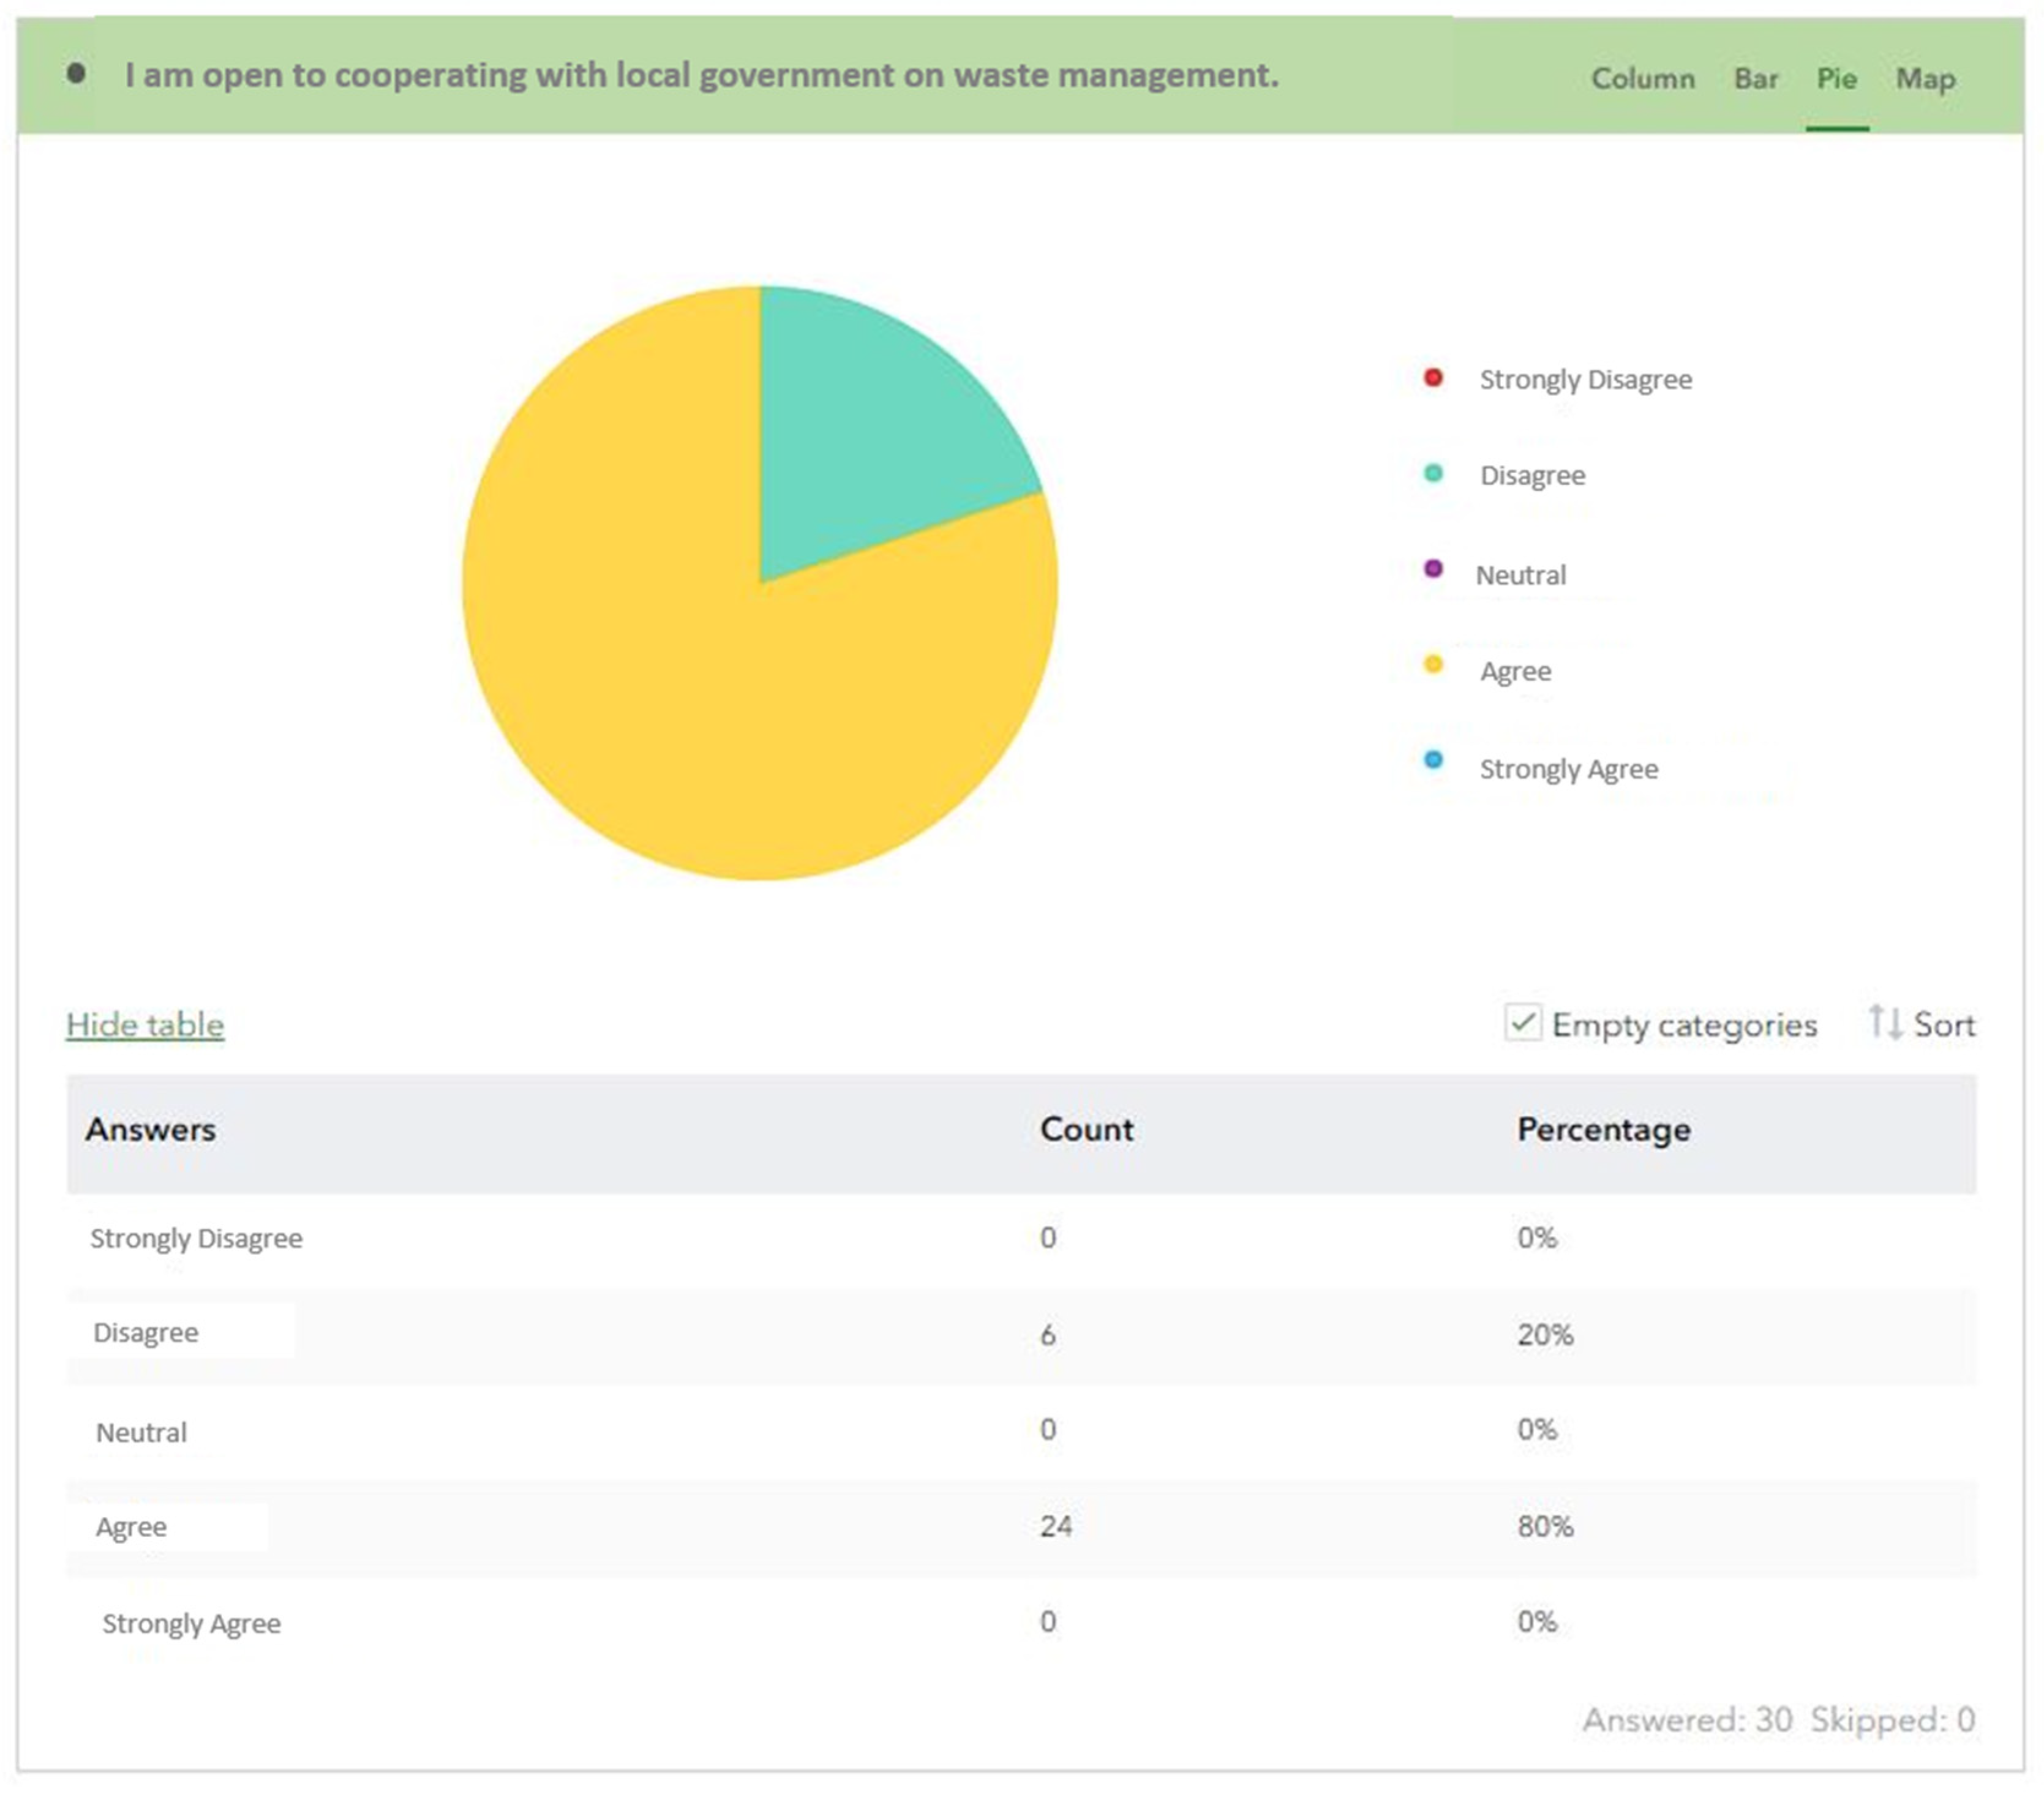Select the Pie chart tab
Image resolution: width=2044 pixels, height=1794 pixels.
1836,78
